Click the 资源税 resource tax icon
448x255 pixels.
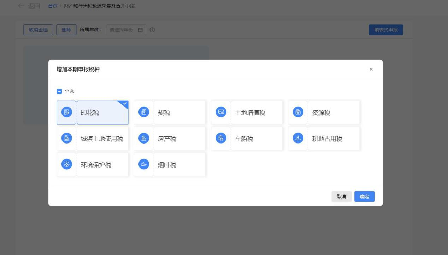click(x=298, y=113)
